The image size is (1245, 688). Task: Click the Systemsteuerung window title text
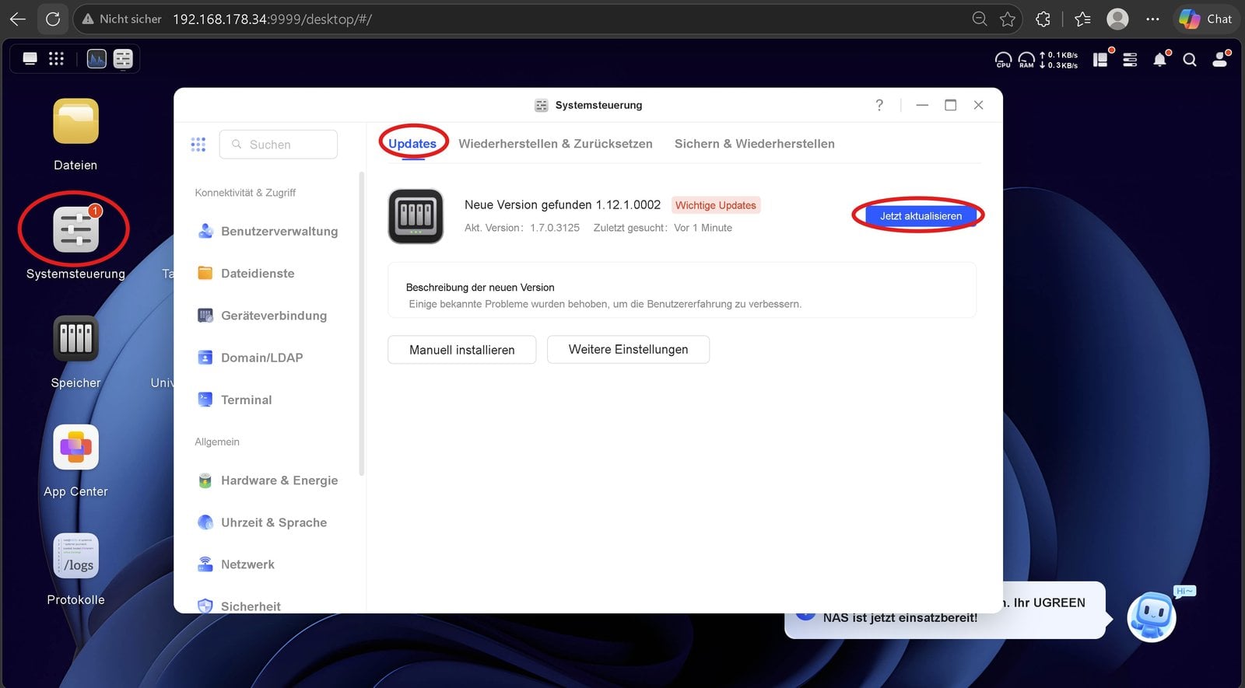[x=598, y=105]
